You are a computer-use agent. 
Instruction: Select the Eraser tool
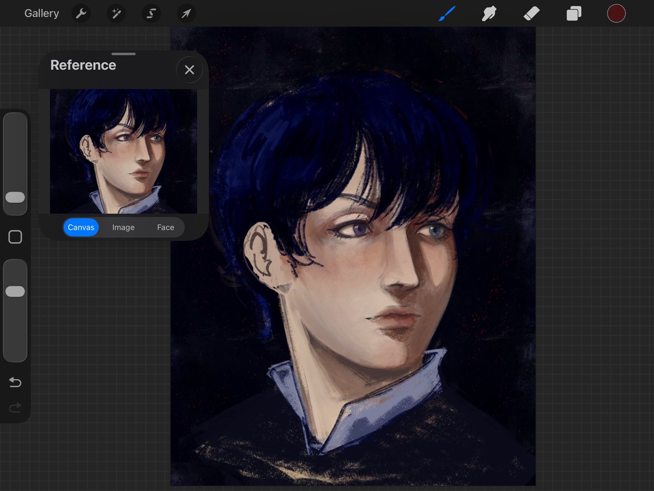coord(531,14)
